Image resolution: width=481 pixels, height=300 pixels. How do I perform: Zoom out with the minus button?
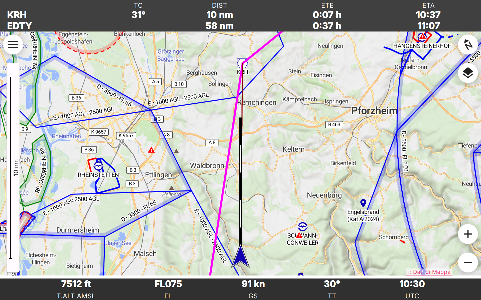pyautogui.click(x=467, y=262)
